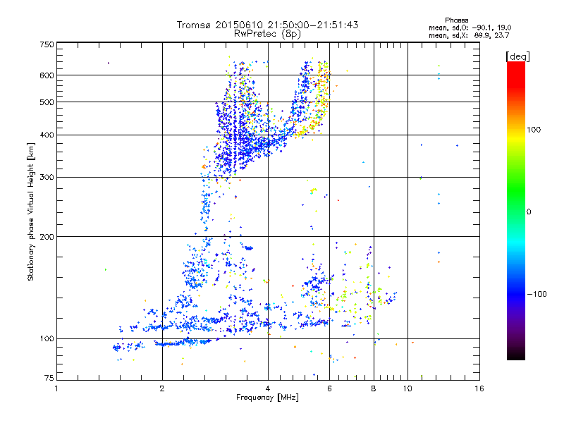
Task: Click the '8' x-axis tick label
Action: coord(374,388)
